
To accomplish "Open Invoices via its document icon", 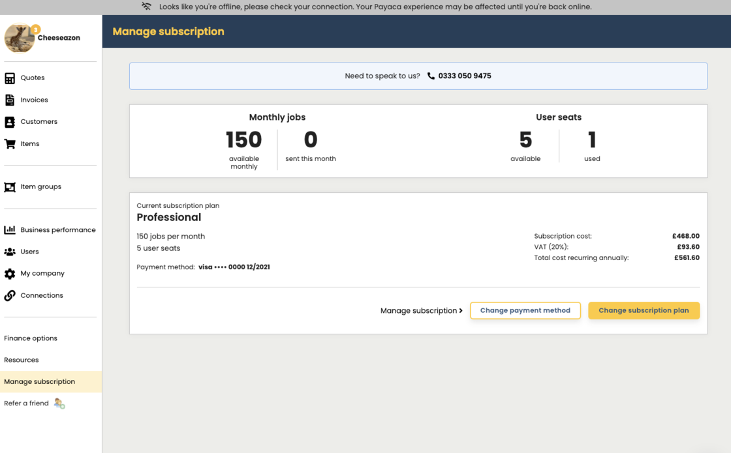I will pos(10,100).
